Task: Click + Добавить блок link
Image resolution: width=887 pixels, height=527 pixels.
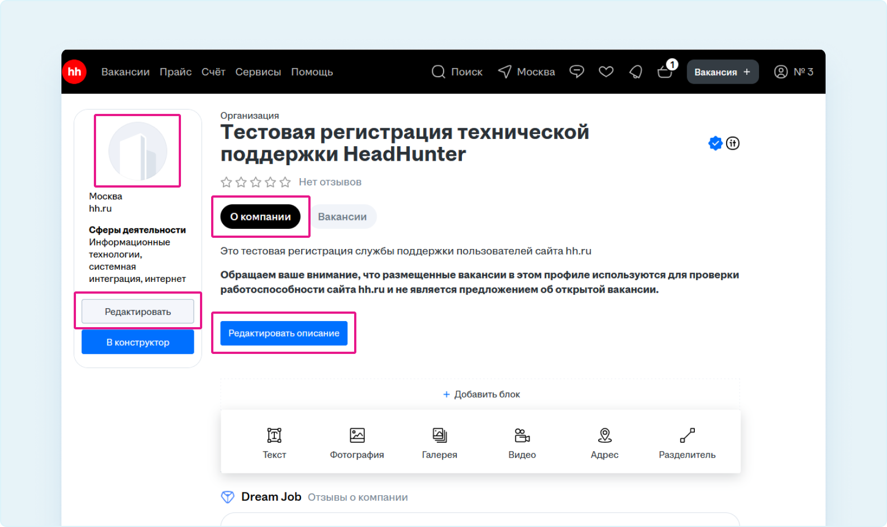Action: (481, 394)
